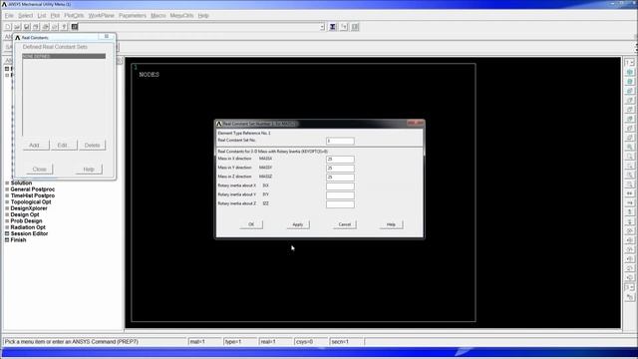
Task: Select Bottom View icon on right toolbar
Action: (x=629, y=138)
